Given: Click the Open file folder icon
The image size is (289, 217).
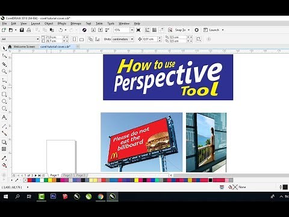Looking at the screenshot, I should click(11, 30).
